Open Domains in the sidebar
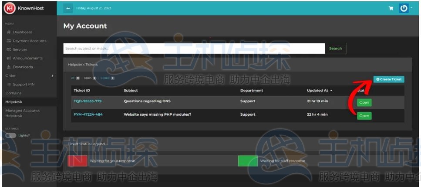The width and height of the screenshot is (421, 189). [x=13, y=93]
